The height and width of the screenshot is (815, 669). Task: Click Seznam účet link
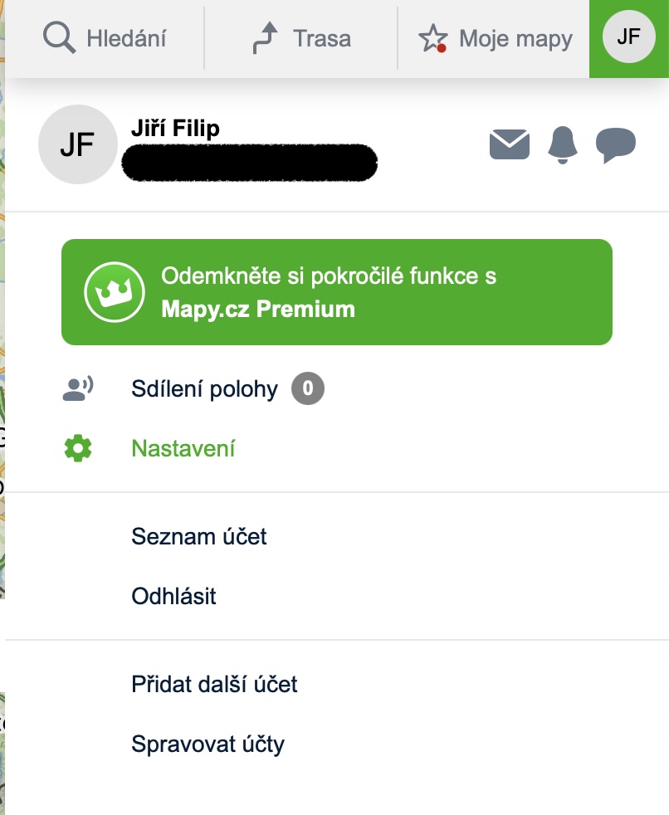[x=199, y=537]
